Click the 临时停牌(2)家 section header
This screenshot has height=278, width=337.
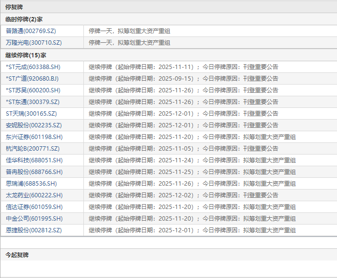coord(24,19)
